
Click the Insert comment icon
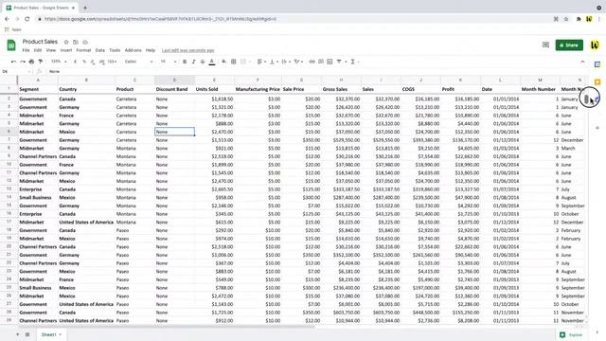321,62
